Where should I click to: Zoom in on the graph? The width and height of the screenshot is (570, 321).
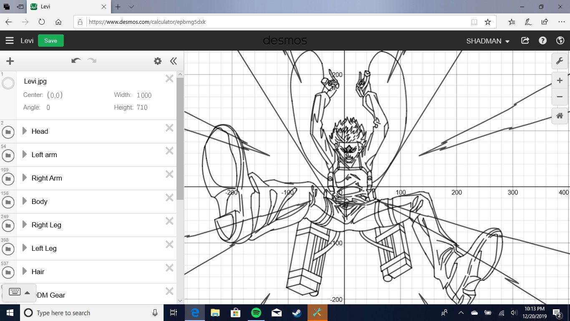tap(560, 81)
